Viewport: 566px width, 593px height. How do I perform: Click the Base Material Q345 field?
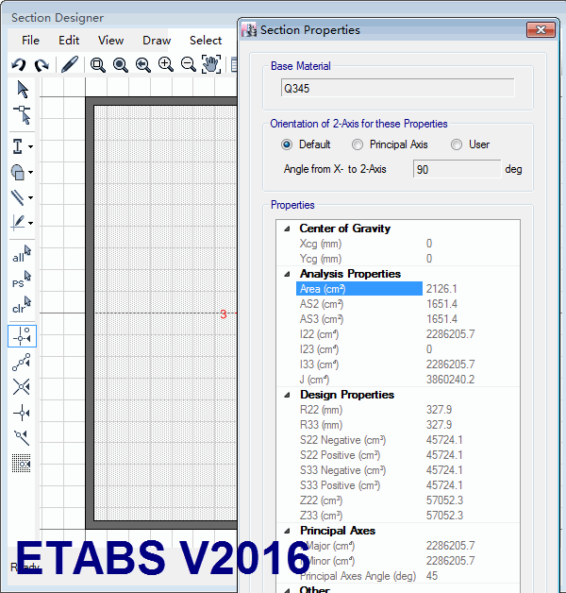point(397,88)
